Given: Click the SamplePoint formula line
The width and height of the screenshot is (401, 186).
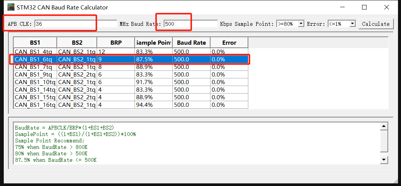Looking at the screenshot, I should pos(76,134).
